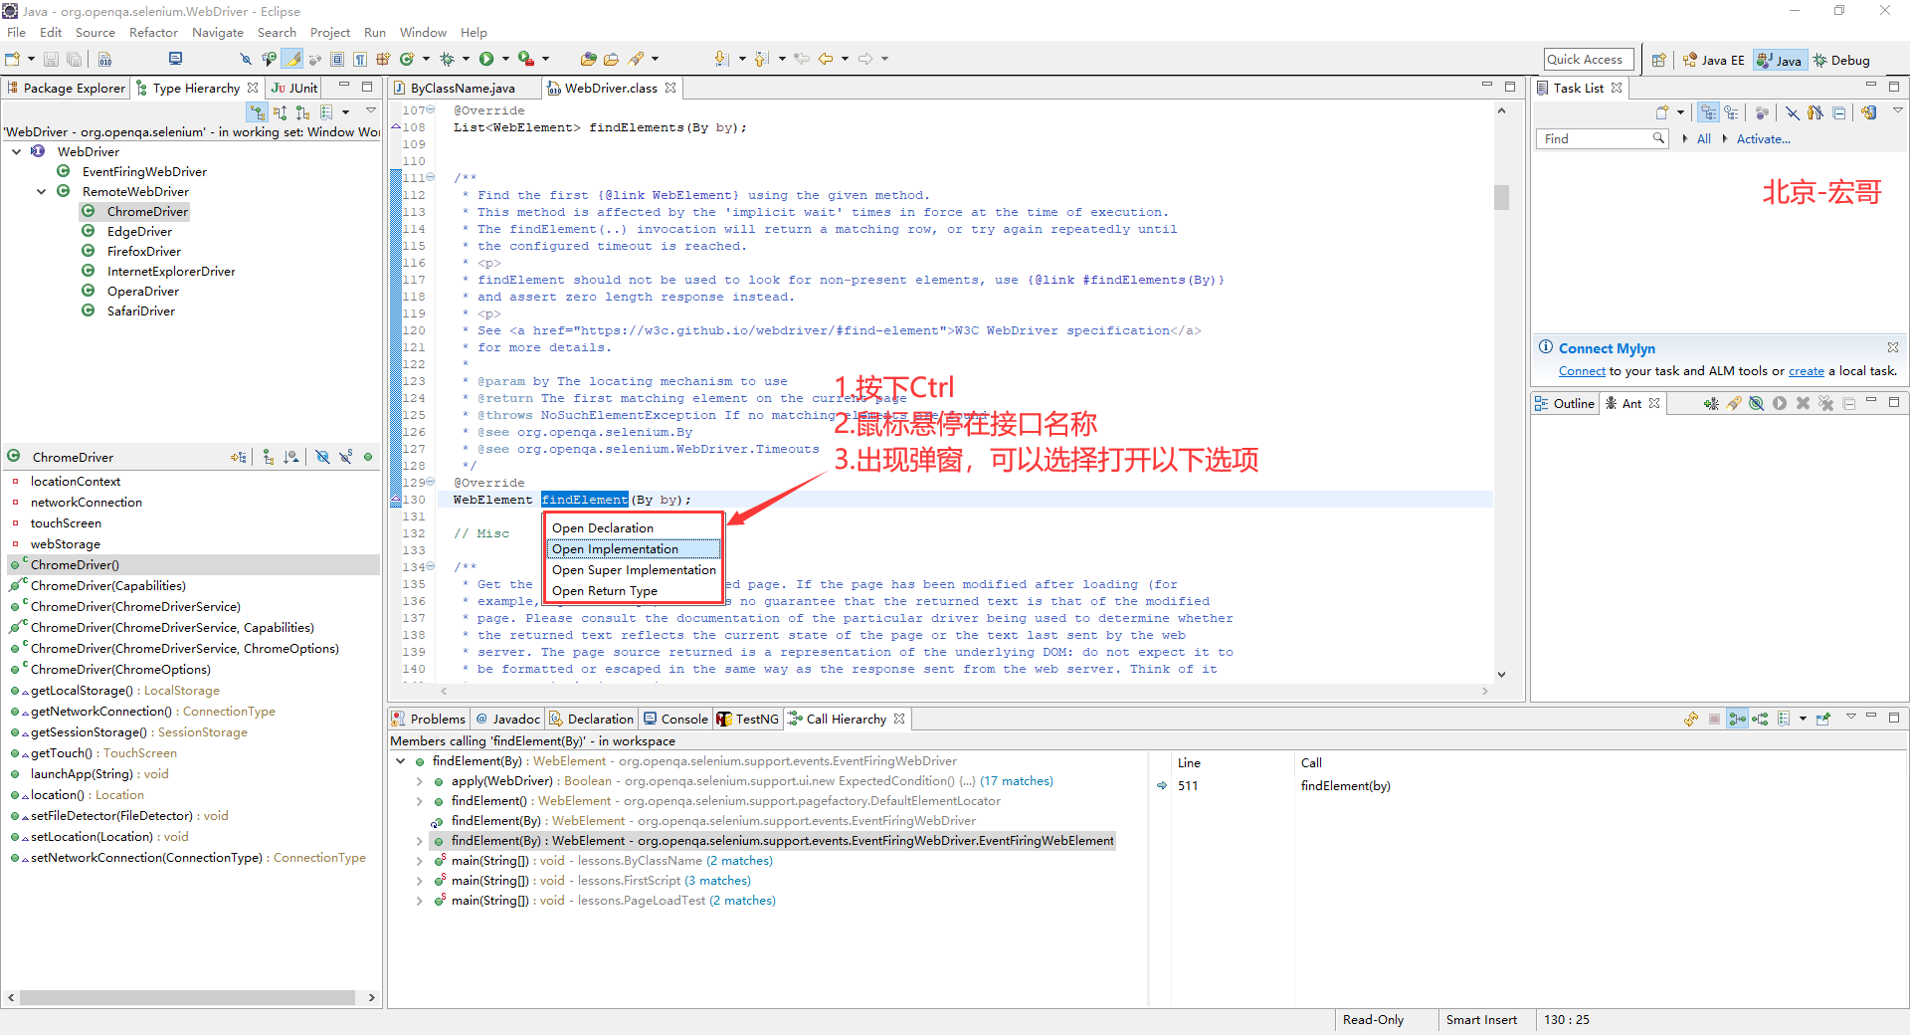
Task: Switch to Java EE perspective
Action: pyautogui.click(x=1713, y=60)
